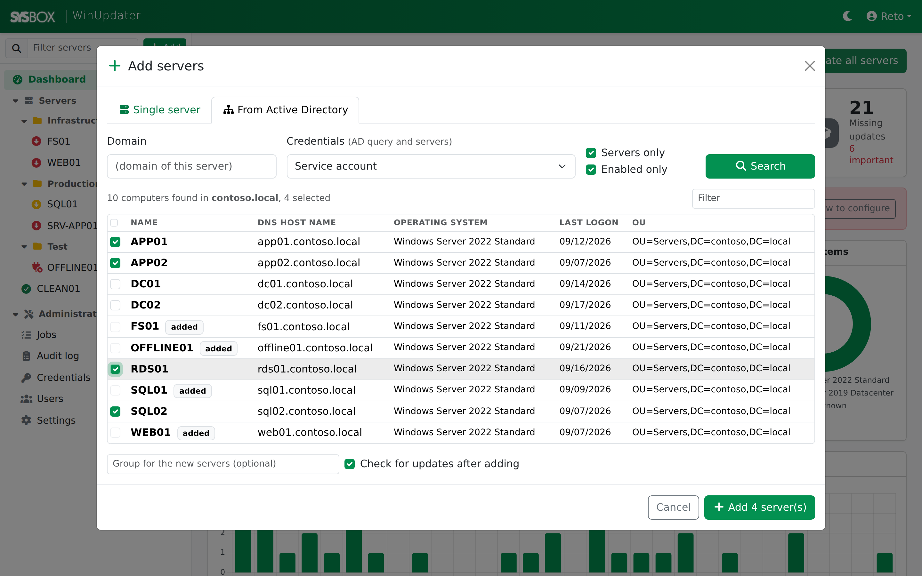Click the Credentials key icon

click(26, 378)
